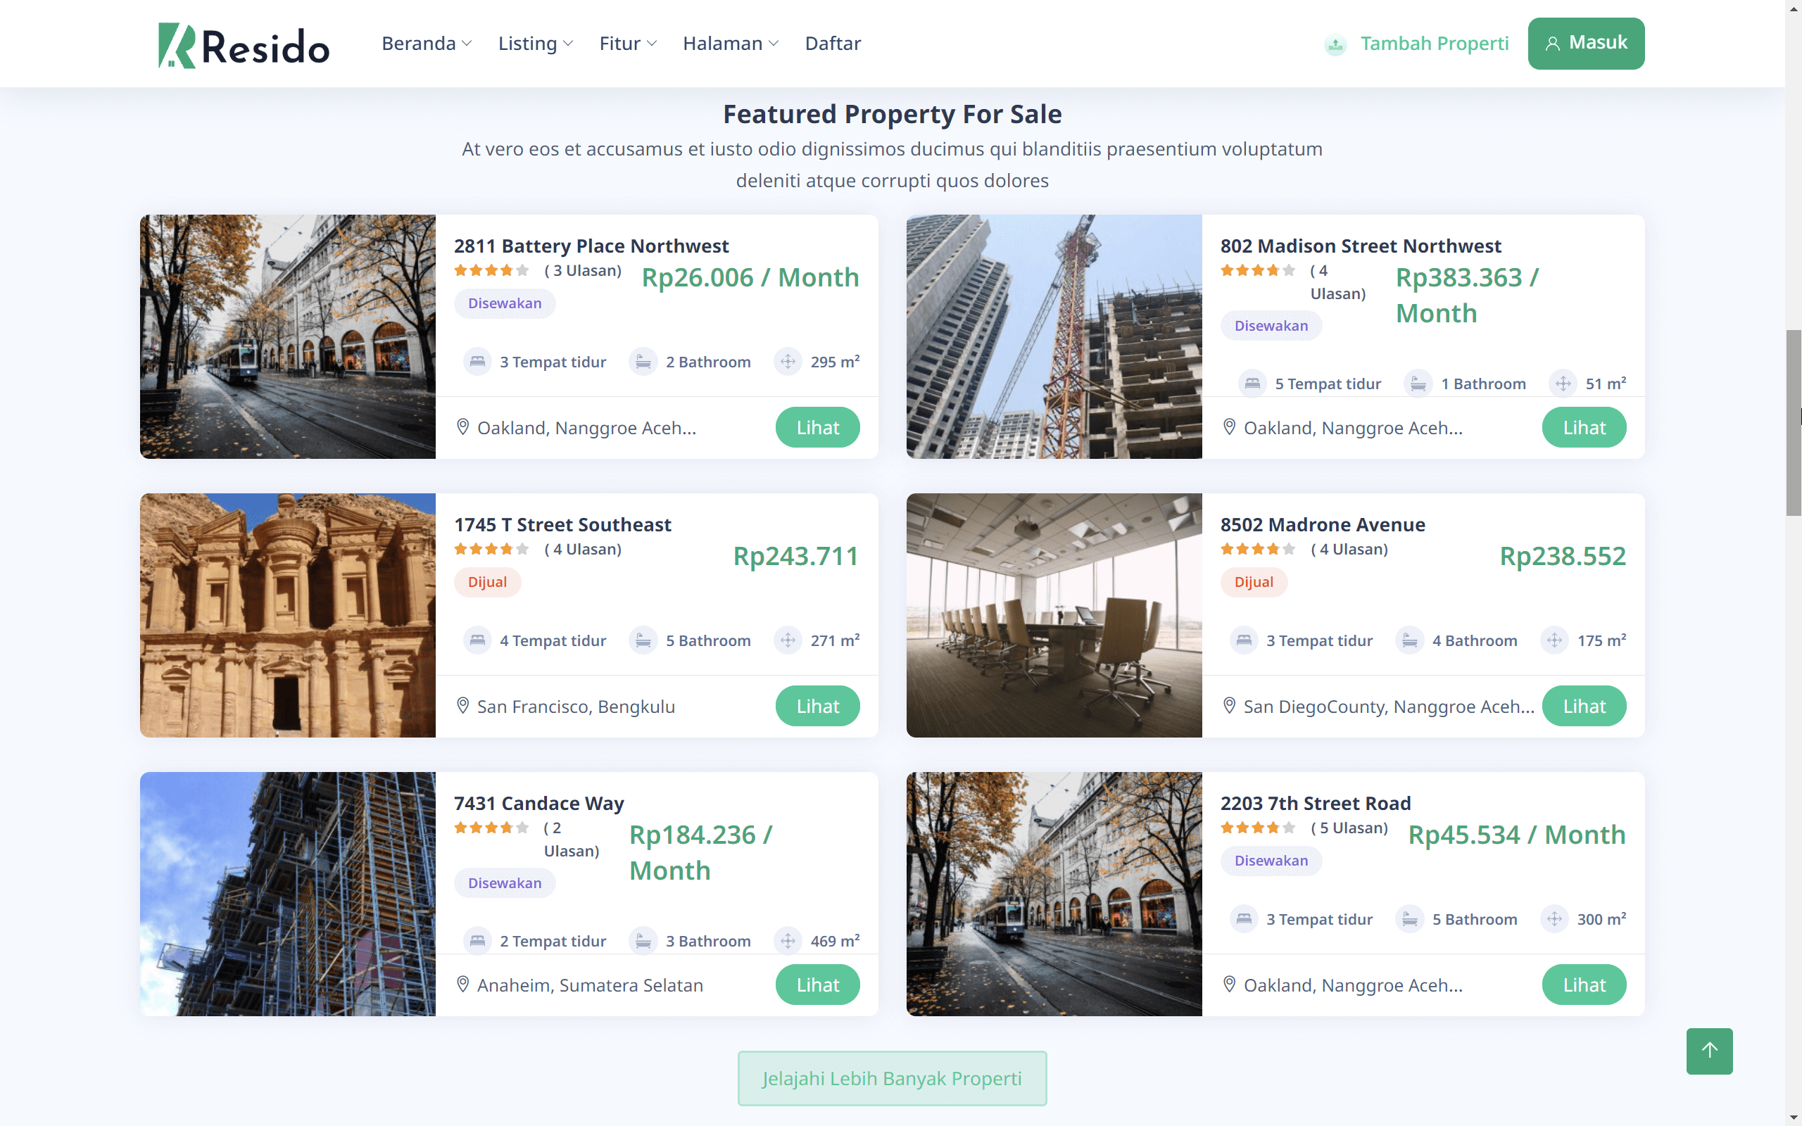Open the Fitur dropdown menu
The width and height of the screenshot is (1802, 1126).
[628, 43]
